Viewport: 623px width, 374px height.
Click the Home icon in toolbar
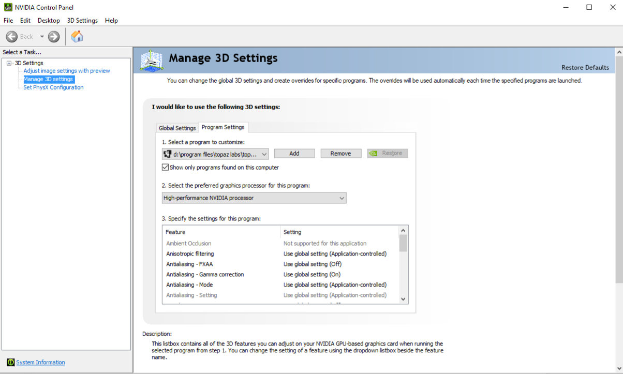[x=77, y=37]
